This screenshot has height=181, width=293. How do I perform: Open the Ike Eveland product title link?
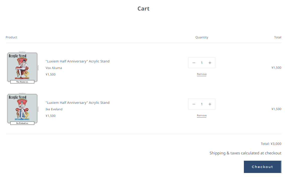click(77, 103)
